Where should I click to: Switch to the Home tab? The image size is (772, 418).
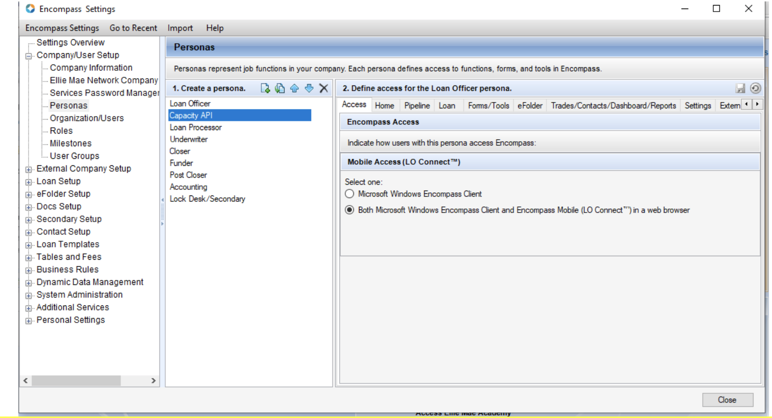coord(384,106)
